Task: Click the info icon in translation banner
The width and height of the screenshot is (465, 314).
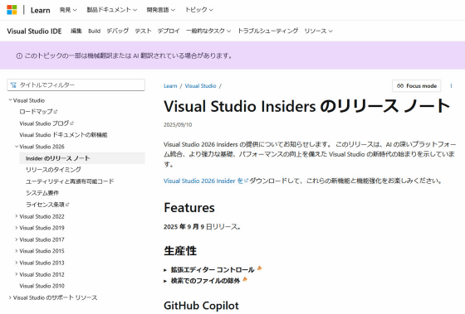Action: click(x=19, y=56)
